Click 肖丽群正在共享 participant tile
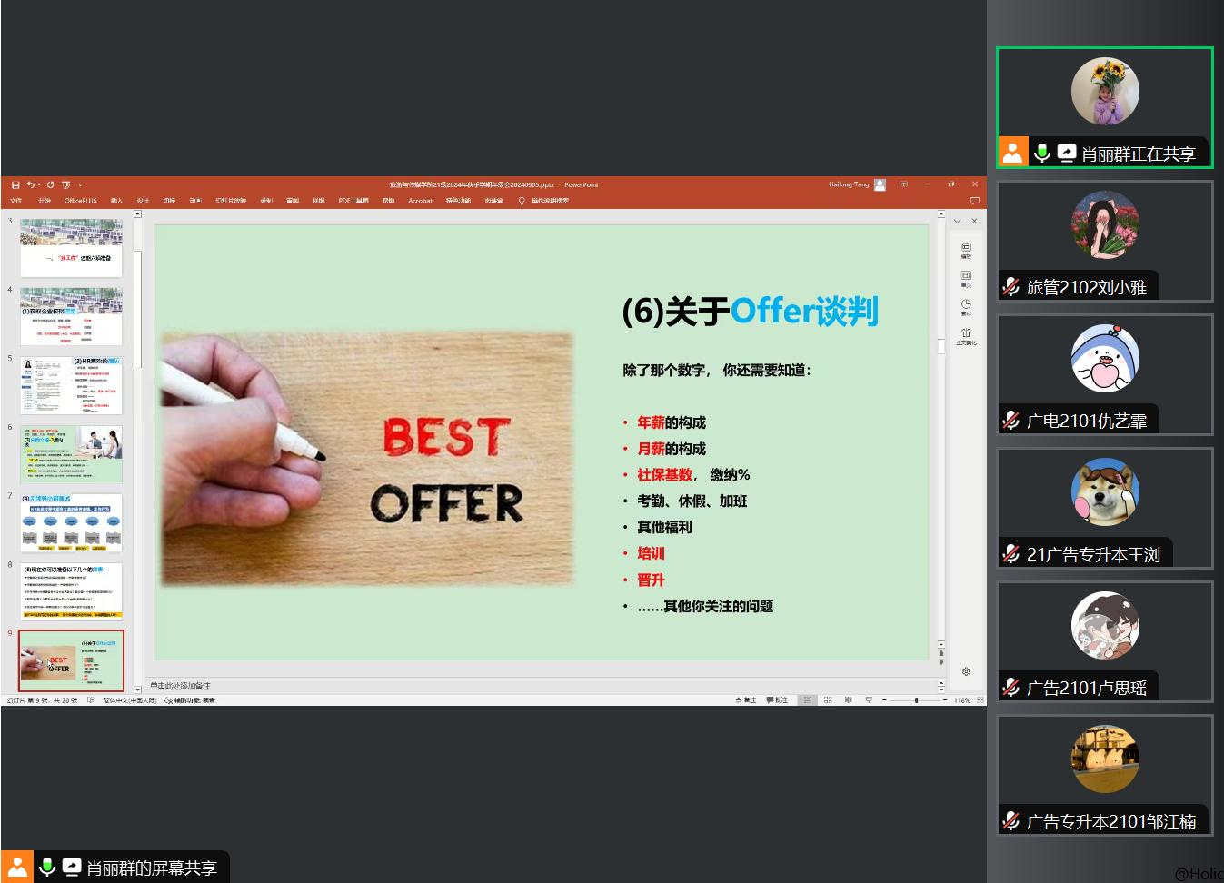Viewport: 1224px width, 883px height. [x=1104, y=107]
